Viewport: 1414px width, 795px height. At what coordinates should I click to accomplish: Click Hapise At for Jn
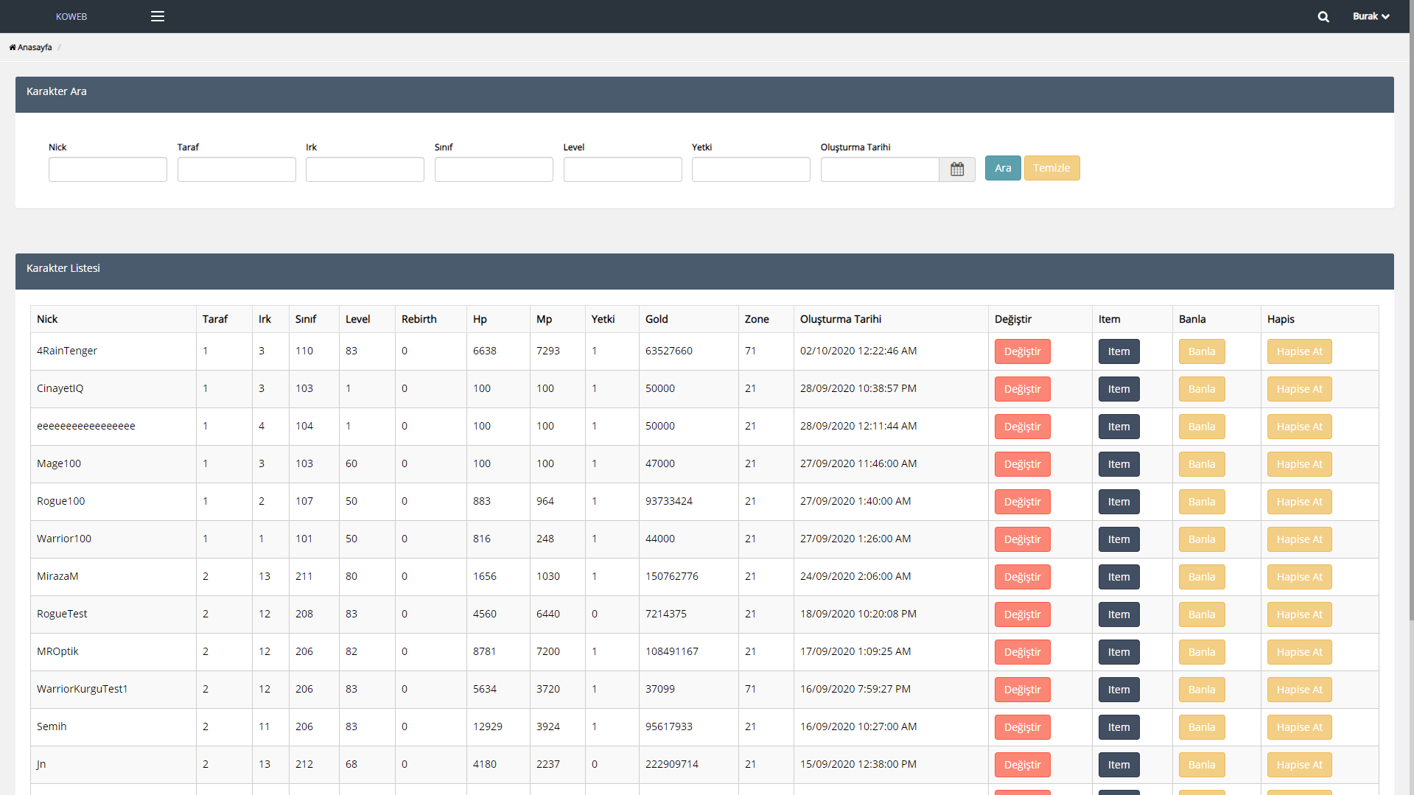[x=1299, y=765]
